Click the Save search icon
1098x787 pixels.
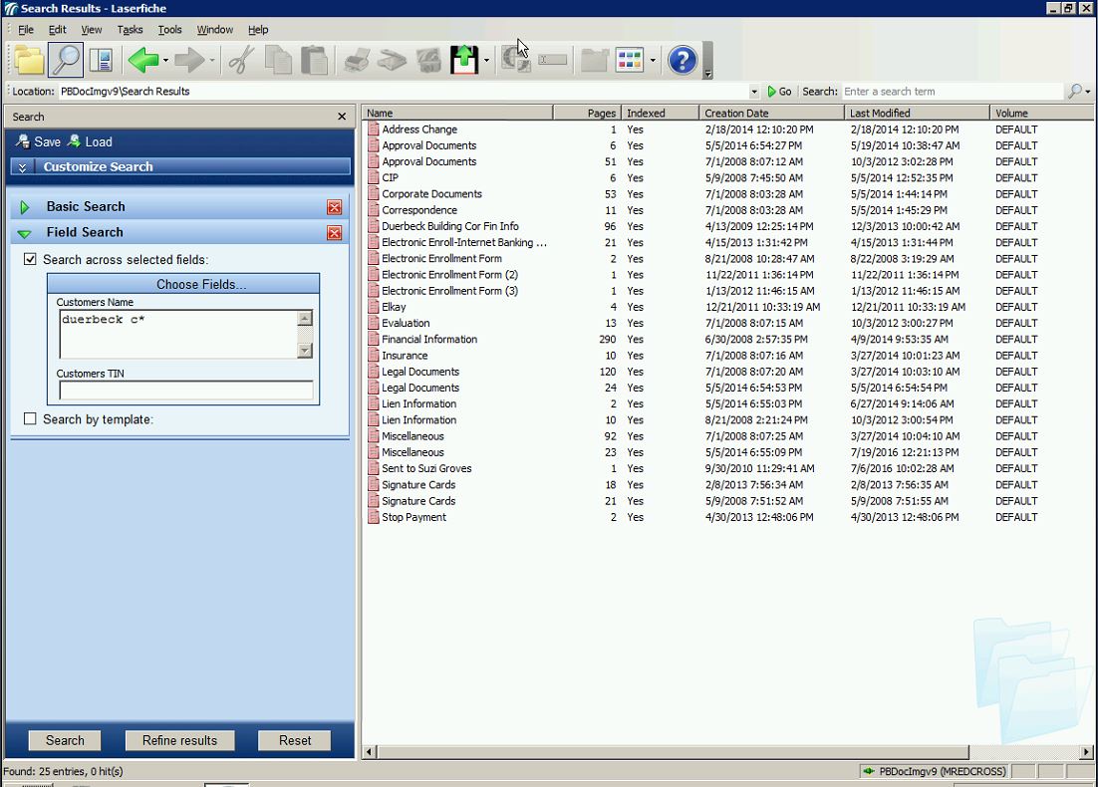[x=23, y=141]
